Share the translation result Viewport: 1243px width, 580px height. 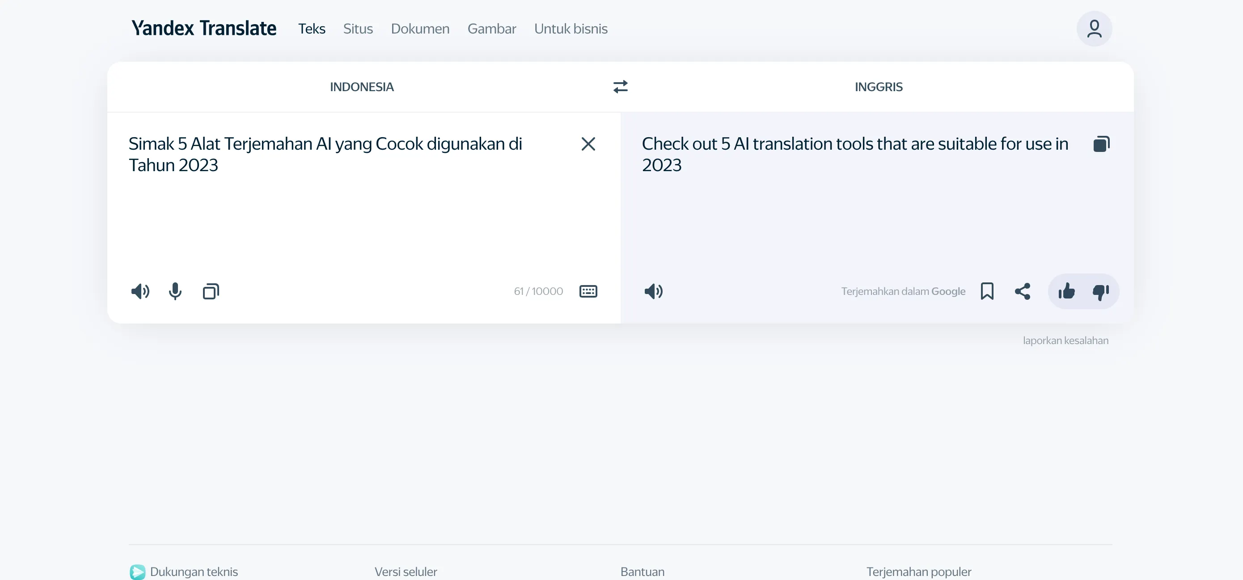click(1023, 291)
